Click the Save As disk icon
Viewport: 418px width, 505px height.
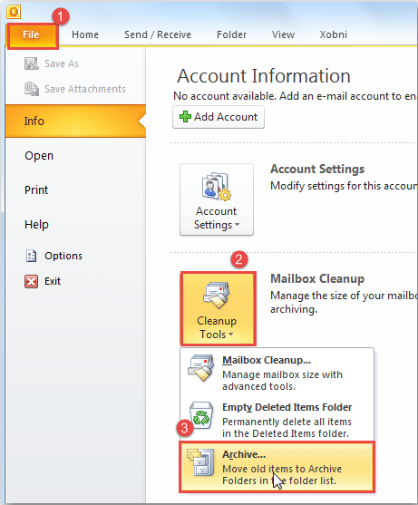point(31,63)
